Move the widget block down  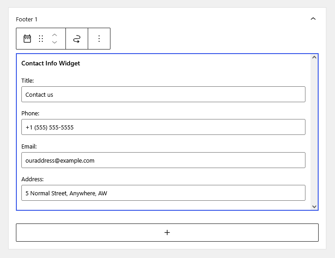pos(55,42)
